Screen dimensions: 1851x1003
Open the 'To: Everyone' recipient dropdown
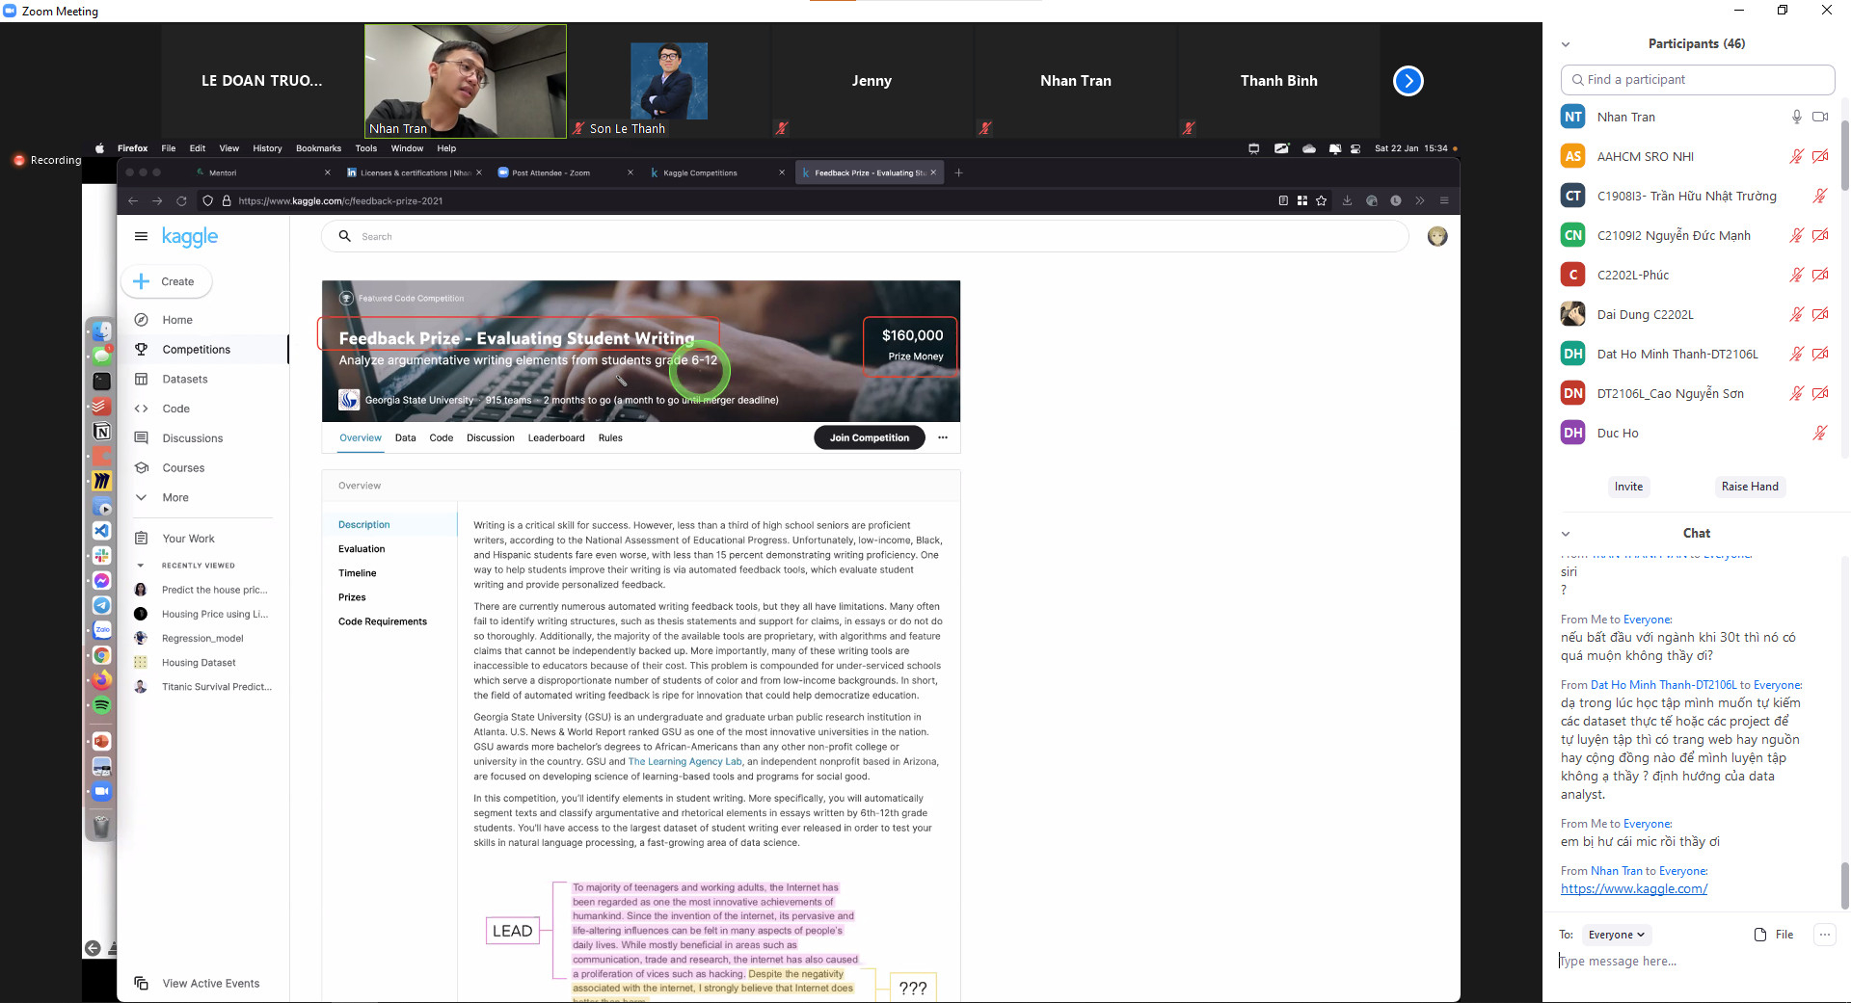[x=1617, y=935]
